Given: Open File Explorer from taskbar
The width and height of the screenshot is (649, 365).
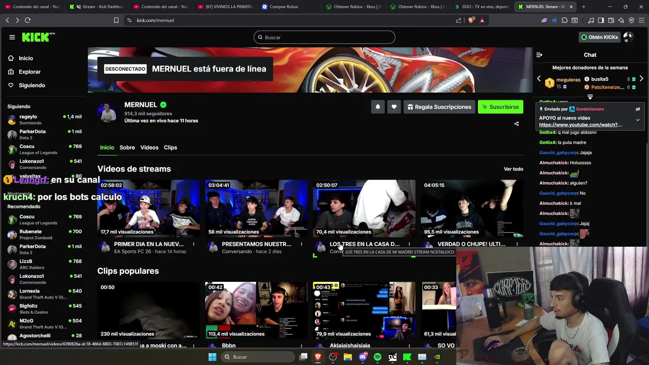Looking at the screenshot, I should pyautogui.click(x=348, y=357).
